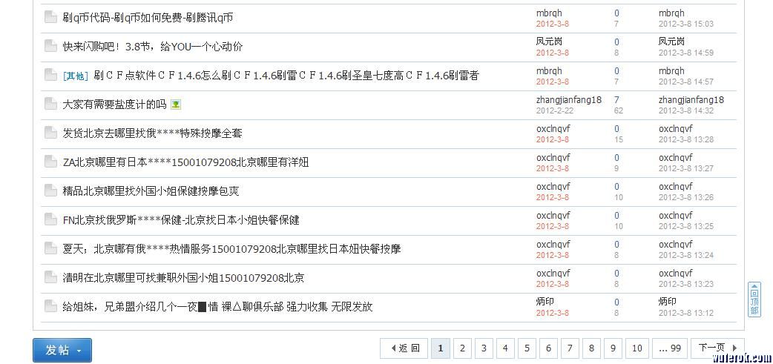Select page 1 in pagination
773x364 pixels.
pyautogui.click(x=440, y=348)
